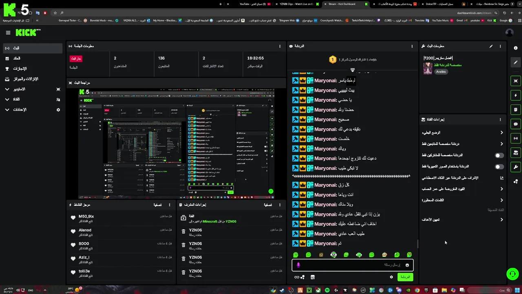Expand set goals option
Viewport: 522px width, 294px height.
click(x=463, y=220)
